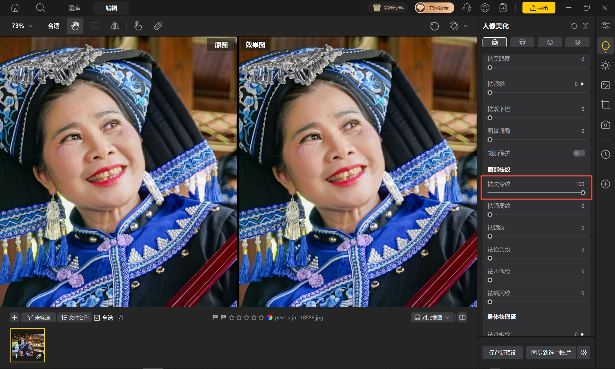Switch to the 图库 tab
Viewport: 615px width, 369px height.
point(74,8)
